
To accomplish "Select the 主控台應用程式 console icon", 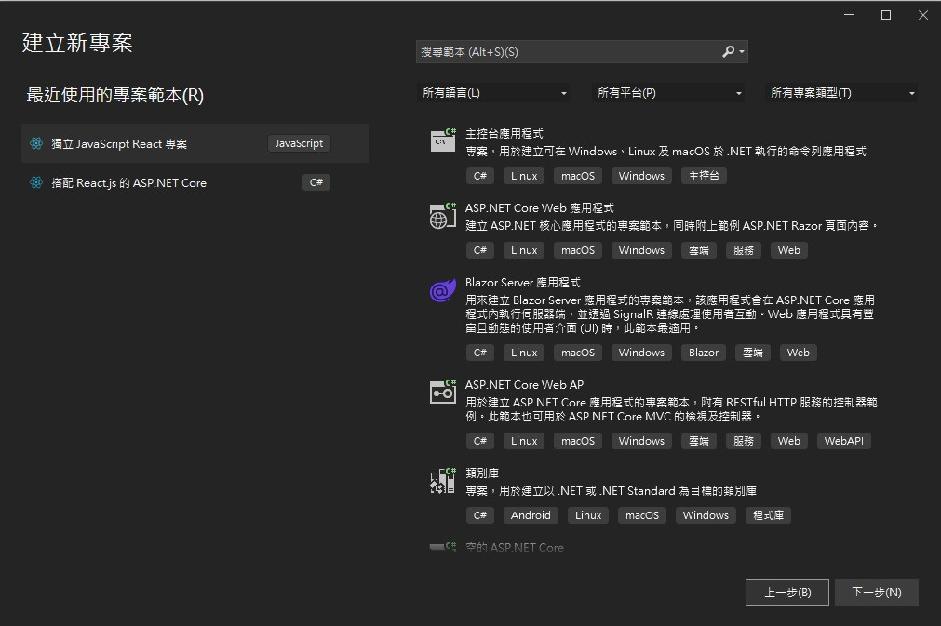I will tap(443, 140).
